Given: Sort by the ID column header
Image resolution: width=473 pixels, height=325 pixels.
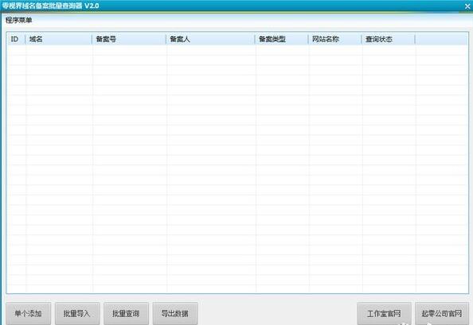Looking at the screenshot, I should click(x=16, y=39).
